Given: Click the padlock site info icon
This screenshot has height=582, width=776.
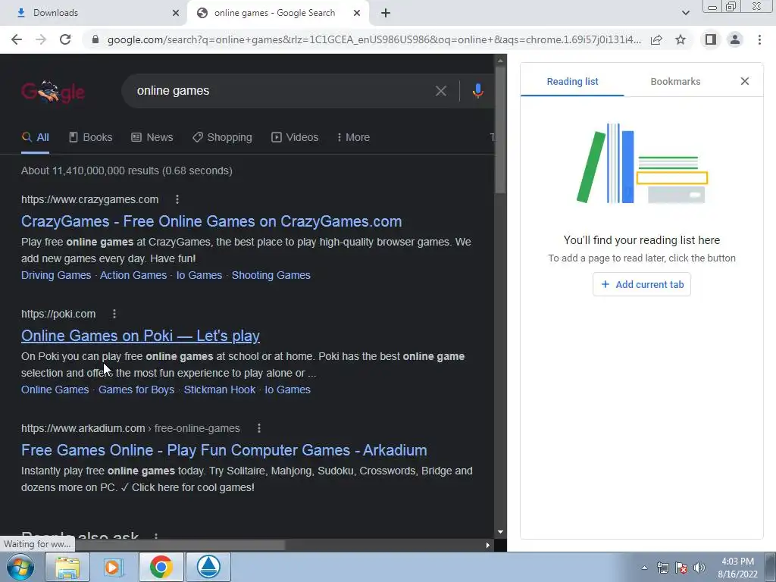Looking at the screenshot, I should click(x=95, y=39).
